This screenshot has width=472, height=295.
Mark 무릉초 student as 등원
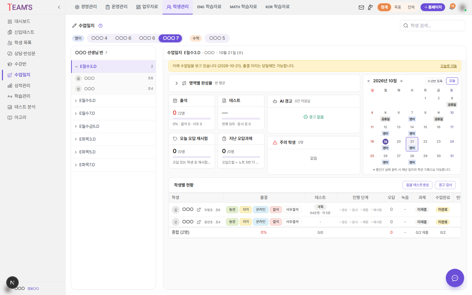(232, 210)
